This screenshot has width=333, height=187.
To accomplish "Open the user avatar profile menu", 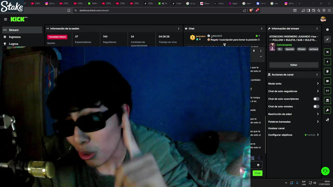I will coord(323,19).
